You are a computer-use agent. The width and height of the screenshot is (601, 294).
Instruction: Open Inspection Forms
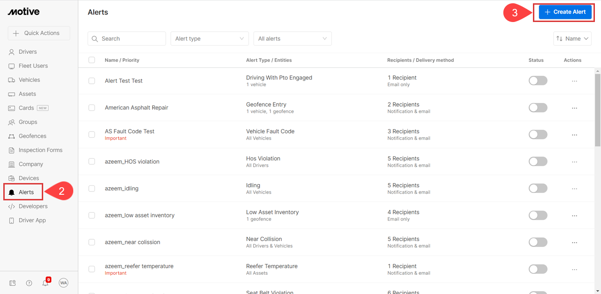click(40, 150)
